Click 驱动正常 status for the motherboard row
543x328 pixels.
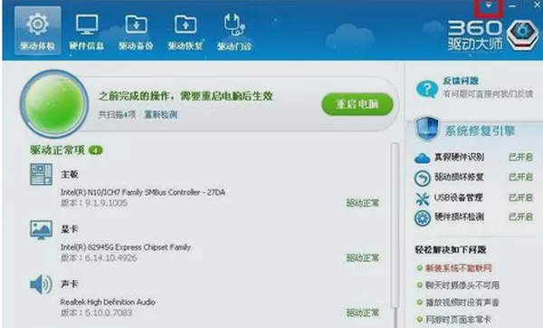click(x=363, y=203)
